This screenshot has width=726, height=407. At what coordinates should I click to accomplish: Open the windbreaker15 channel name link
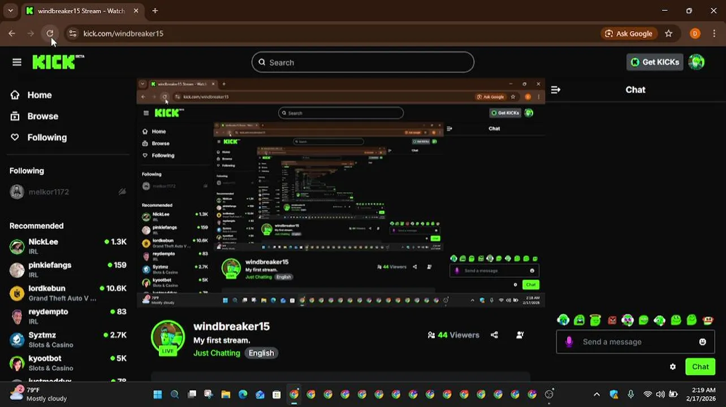(x=231, y=326)
